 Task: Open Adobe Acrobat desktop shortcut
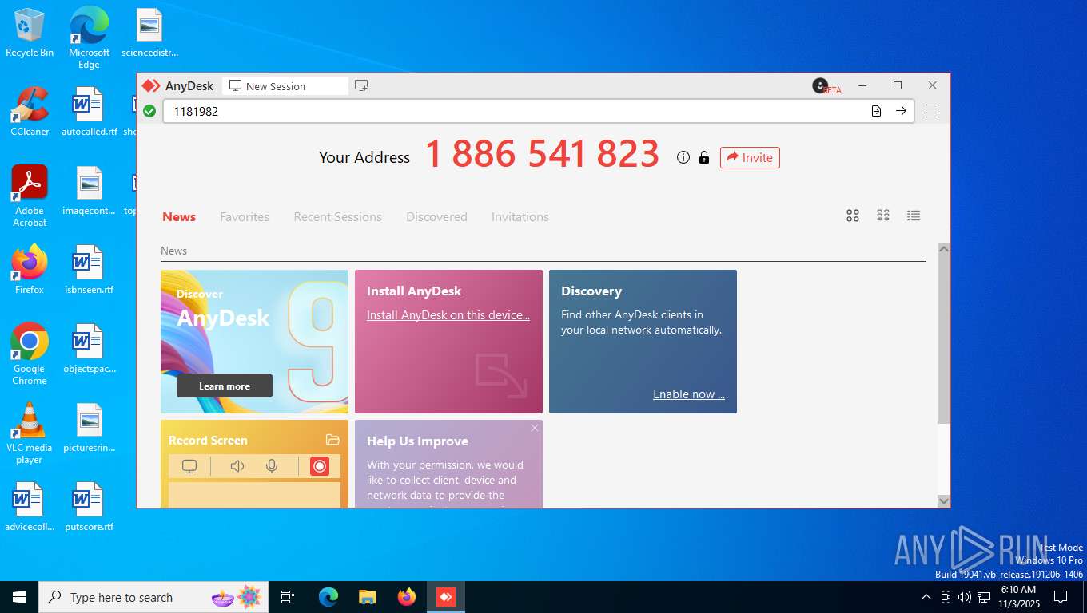[30, 196]
